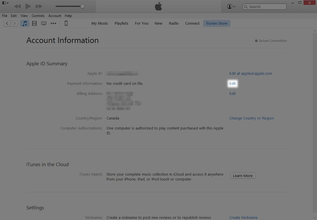Click the 'Apple ID Summary' heading
Image resolution: width=317 pixels, height=220 pixels.
pos(47,64)
